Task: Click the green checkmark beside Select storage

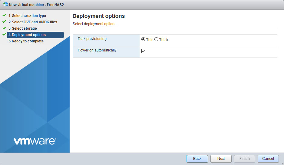Action: (x=4, y=28)
